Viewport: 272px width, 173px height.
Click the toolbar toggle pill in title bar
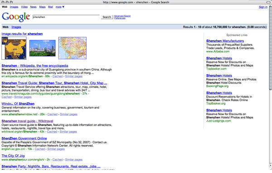point(268,2)
